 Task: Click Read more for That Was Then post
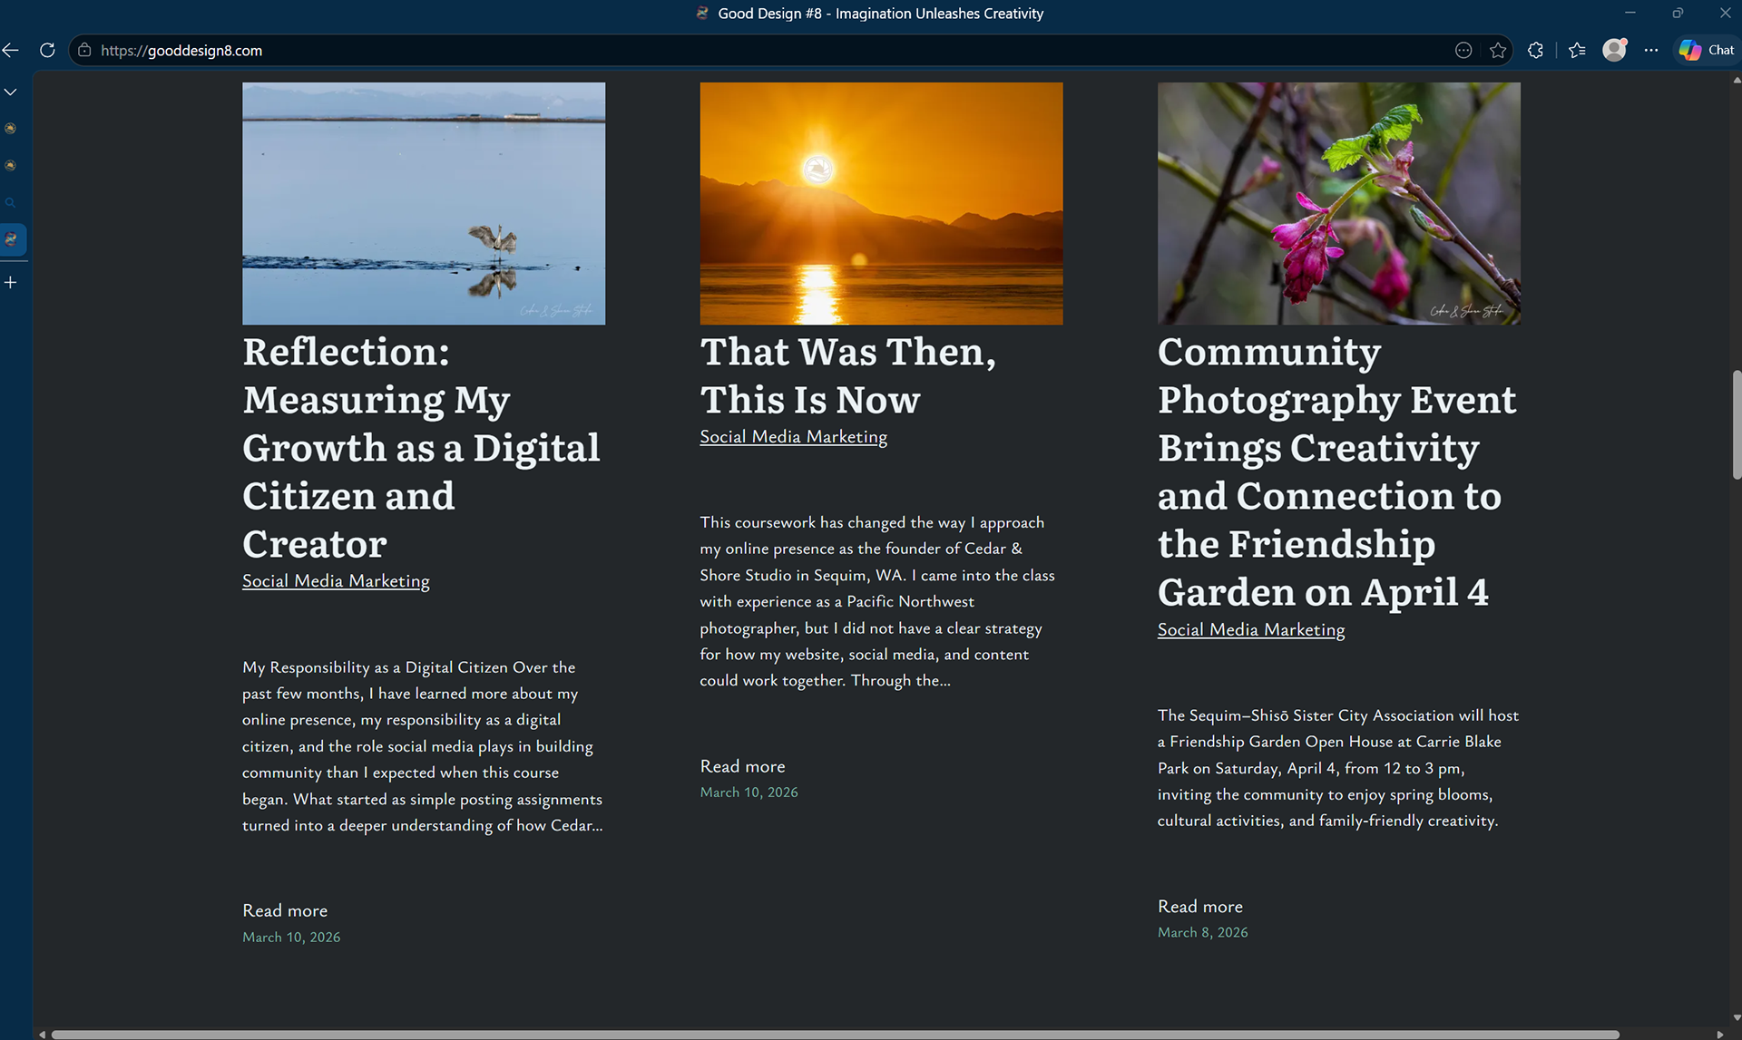(x=742, y=766)
